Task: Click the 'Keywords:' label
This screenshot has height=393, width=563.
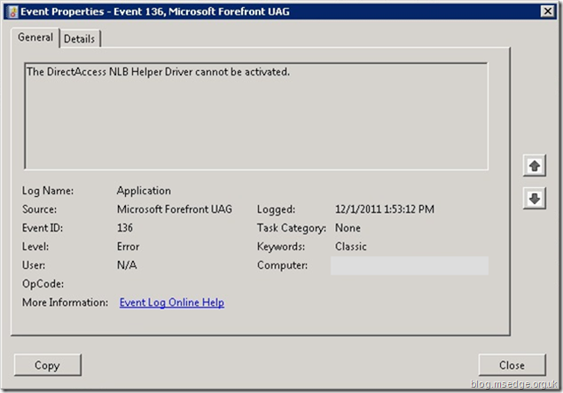Action: click(x=281, y=247)
